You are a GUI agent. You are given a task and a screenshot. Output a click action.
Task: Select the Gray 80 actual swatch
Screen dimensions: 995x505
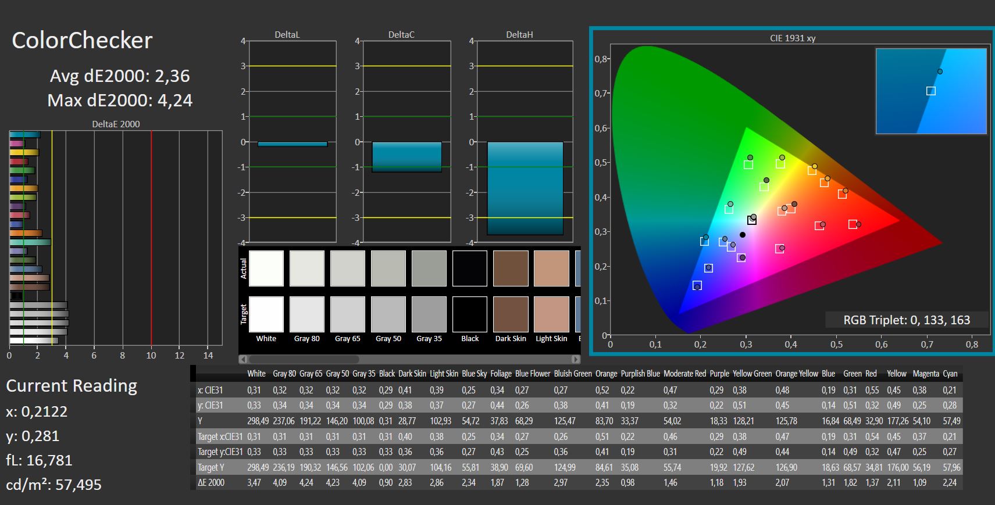pyautogui.click(x=306, y=268)
